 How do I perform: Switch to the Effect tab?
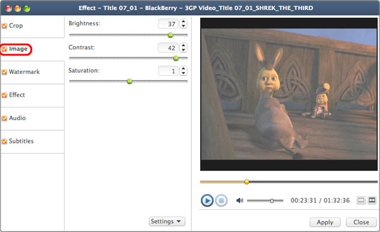[x=32, y=95]
